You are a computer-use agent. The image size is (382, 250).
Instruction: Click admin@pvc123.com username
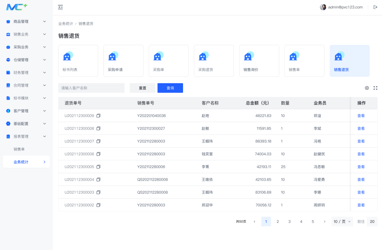(345, 7)
